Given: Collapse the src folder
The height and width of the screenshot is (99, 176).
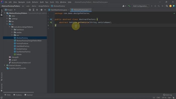Looking at the screenshot, I should (x=7, y=24).
